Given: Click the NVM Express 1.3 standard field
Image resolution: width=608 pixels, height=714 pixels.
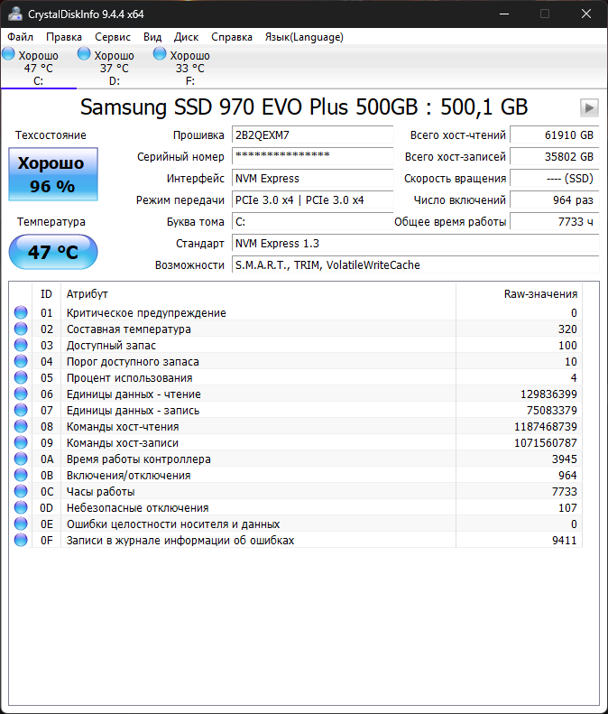Looking at the screenshot, I should [416, 244].
